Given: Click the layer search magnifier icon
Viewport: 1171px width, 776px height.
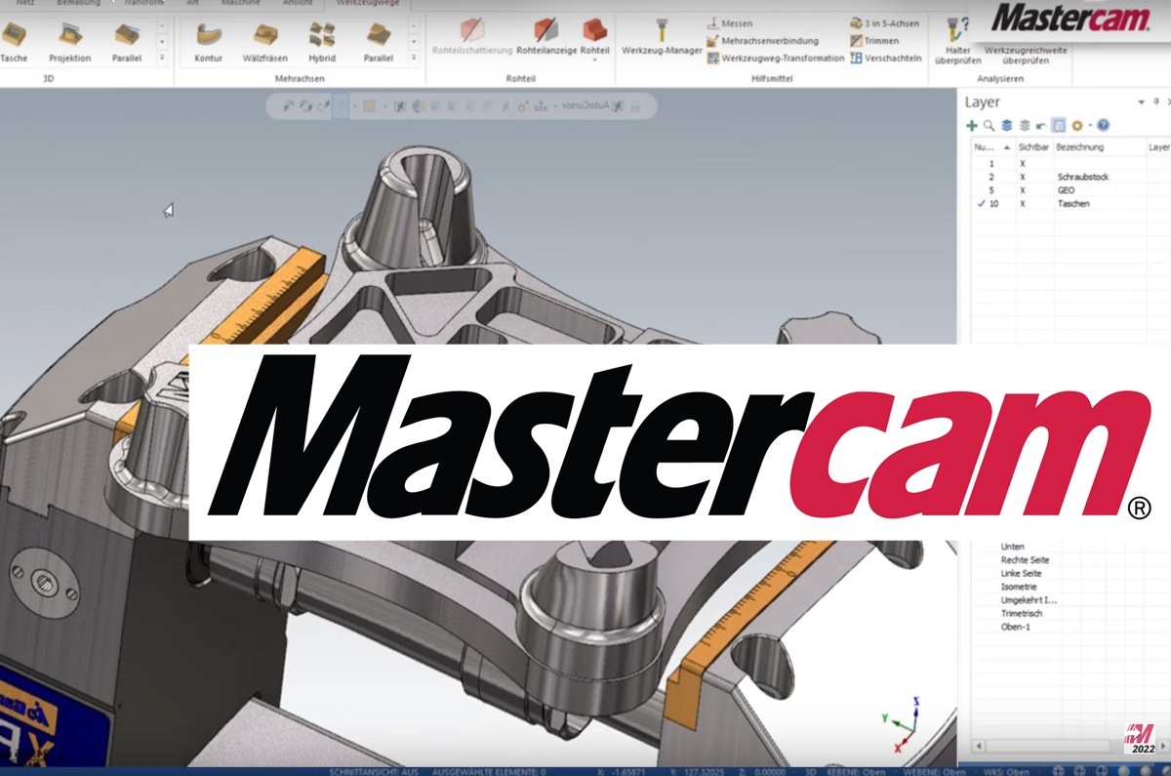Looking at the screenshot, I should (x=989, y=126).
